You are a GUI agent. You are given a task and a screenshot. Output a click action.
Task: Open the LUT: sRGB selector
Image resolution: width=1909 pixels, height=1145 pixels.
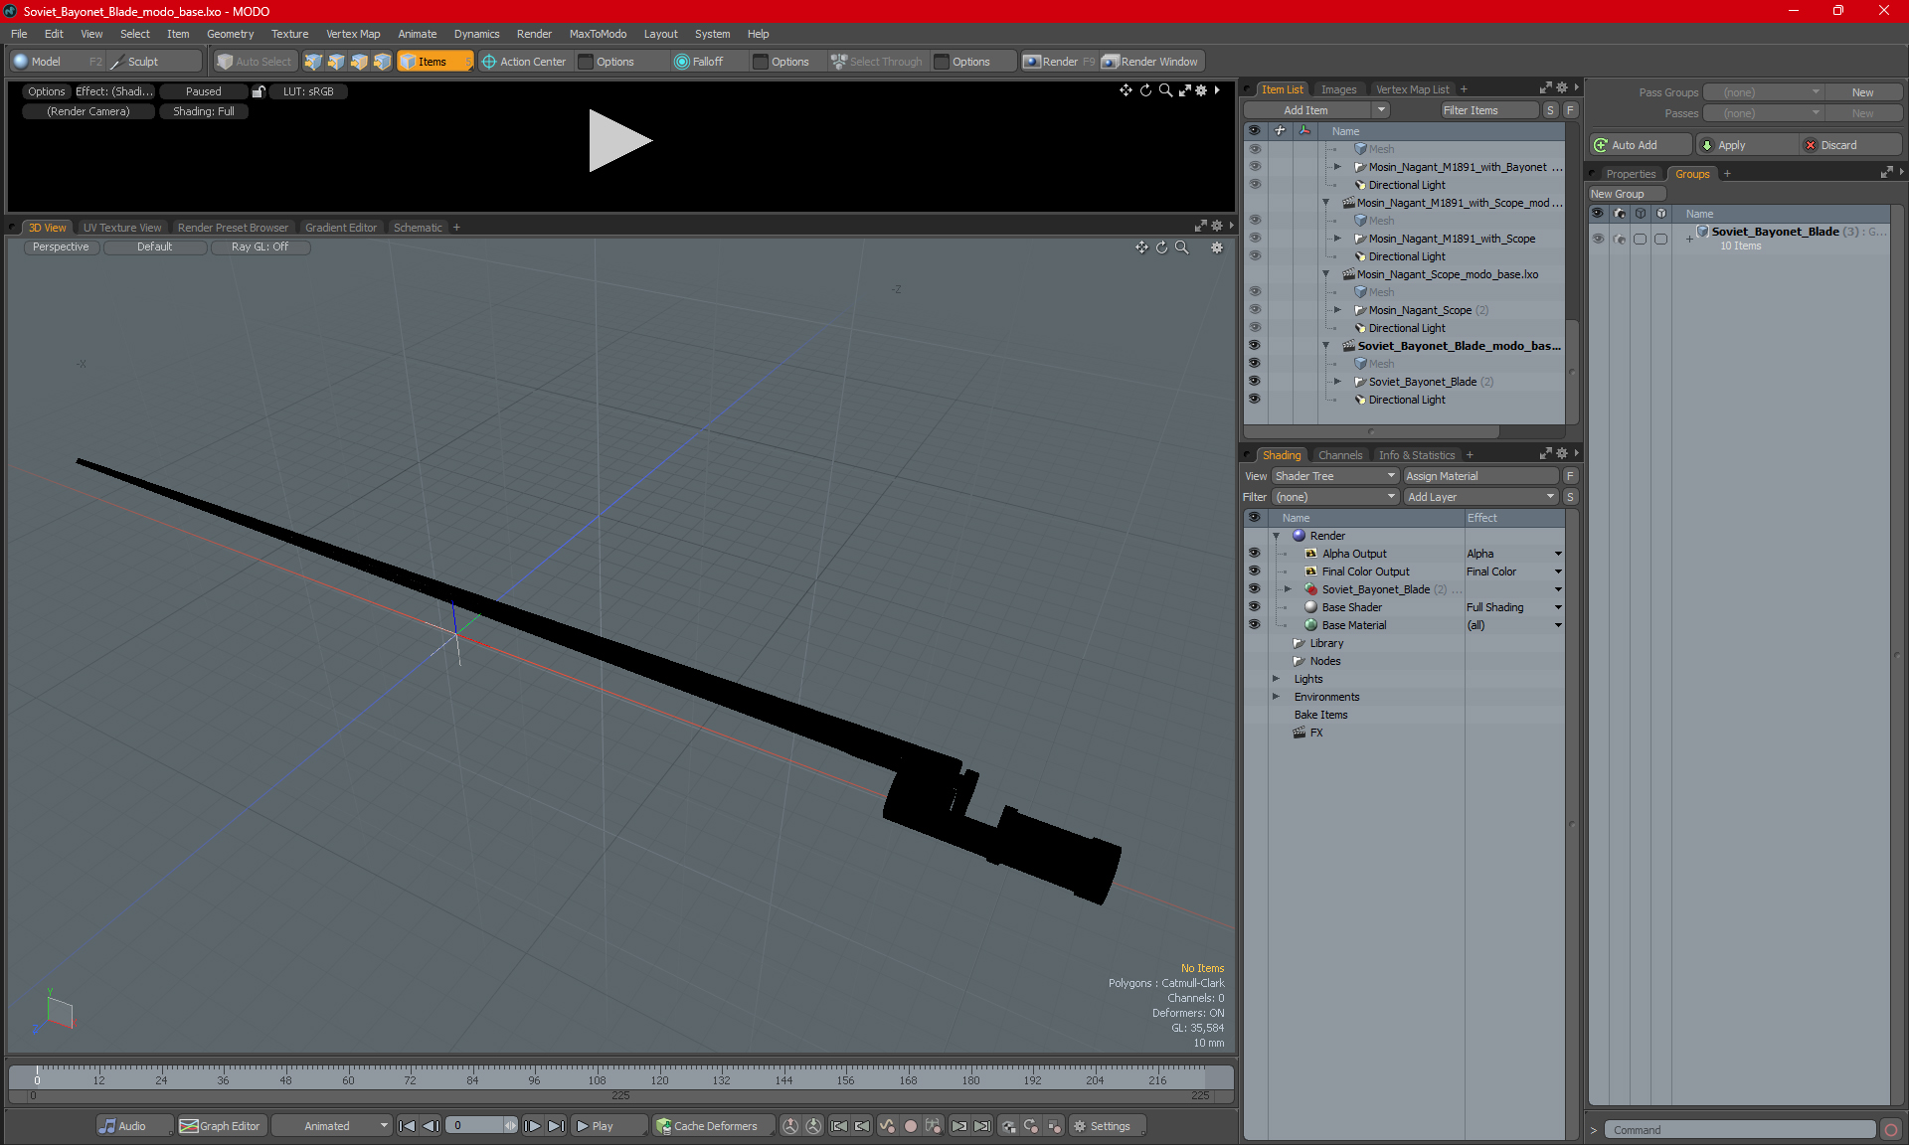(x=308, y=91)
